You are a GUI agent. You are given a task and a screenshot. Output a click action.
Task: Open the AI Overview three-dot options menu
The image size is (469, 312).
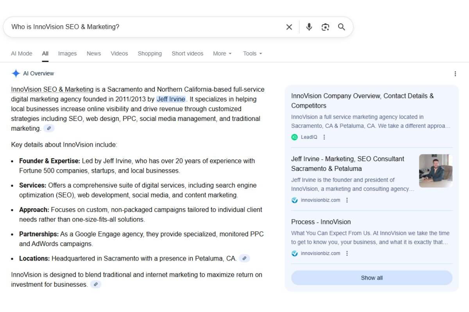click(x=455, y=74)
